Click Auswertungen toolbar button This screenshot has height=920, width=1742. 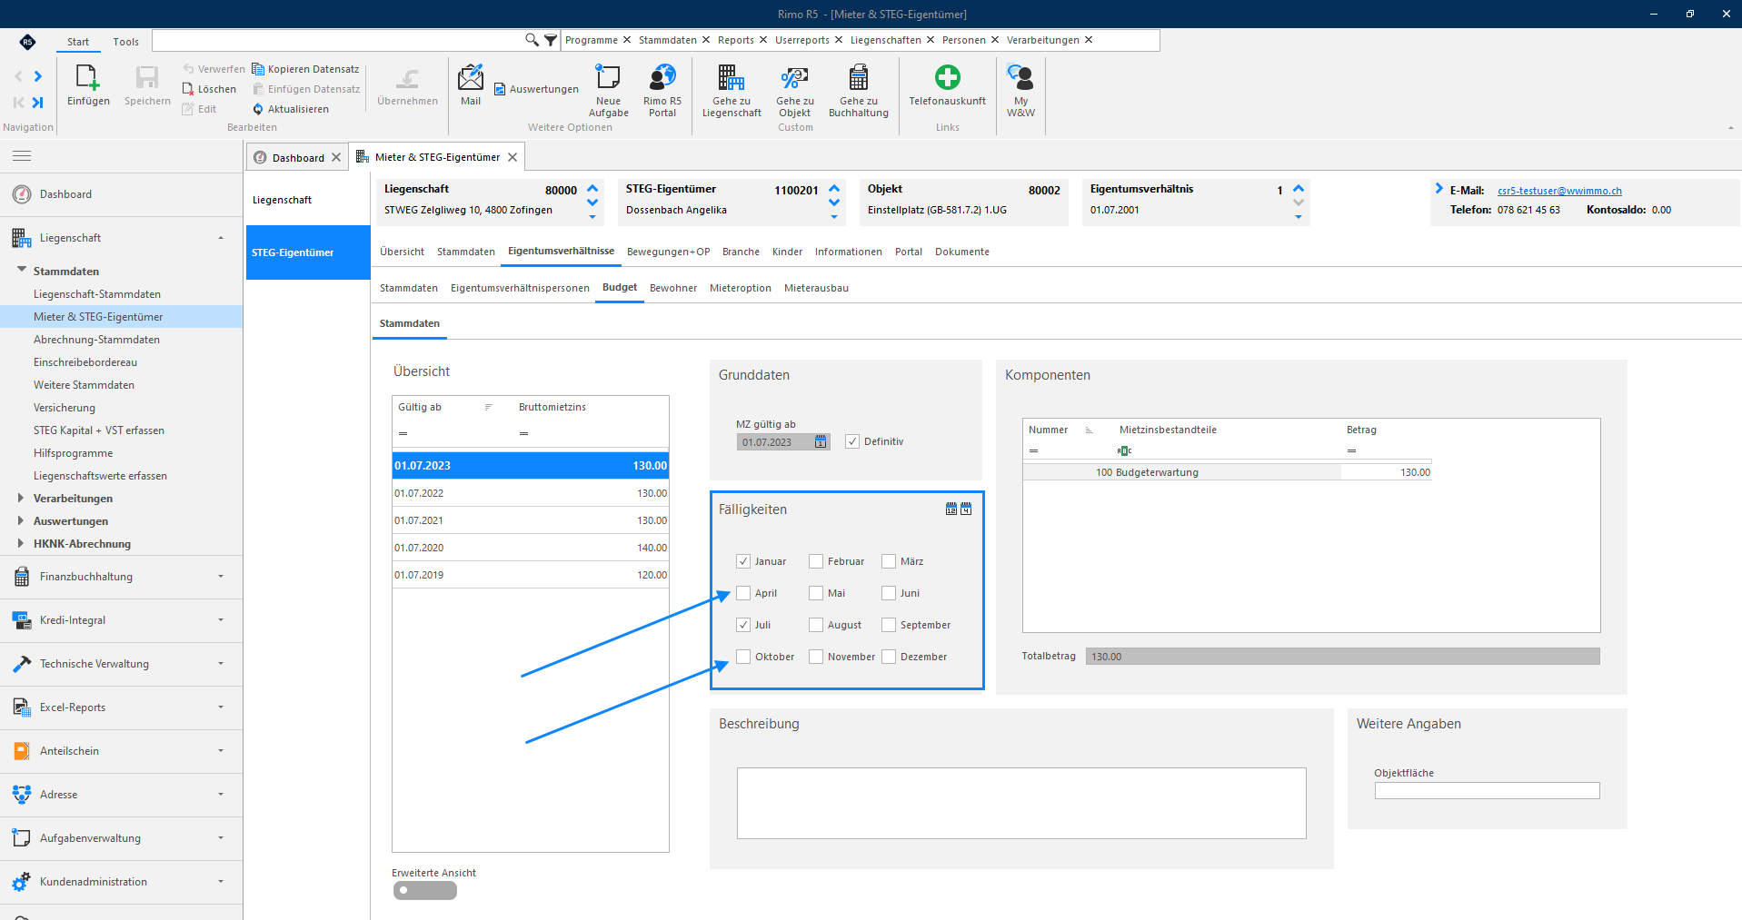pyautogui.click(x=536, y=89)
